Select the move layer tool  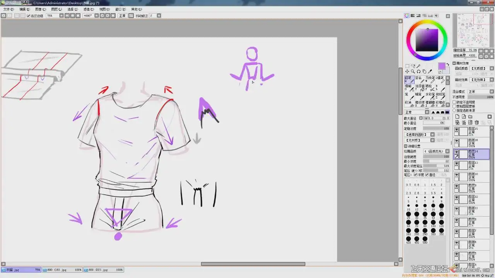(407, 71)
